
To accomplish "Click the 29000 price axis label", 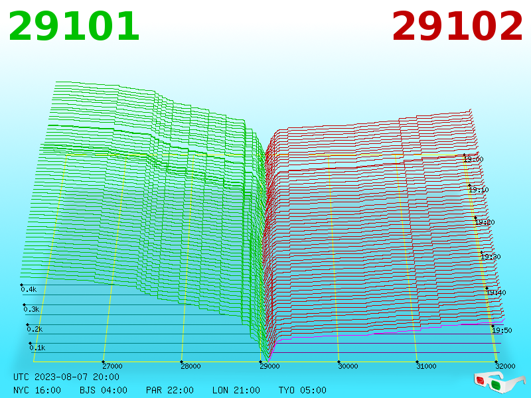I will pyautogui.click(x=269, y=366).
